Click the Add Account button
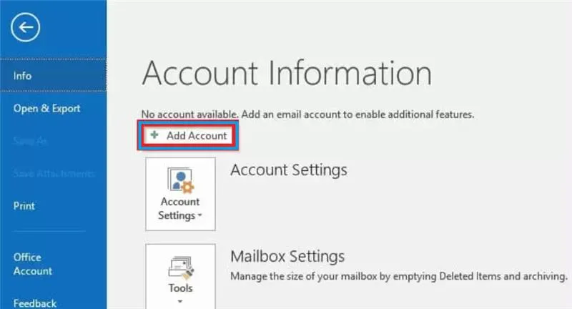Image resolution: width=572 pixels, height=309 pixels. (x=188, y=136)
